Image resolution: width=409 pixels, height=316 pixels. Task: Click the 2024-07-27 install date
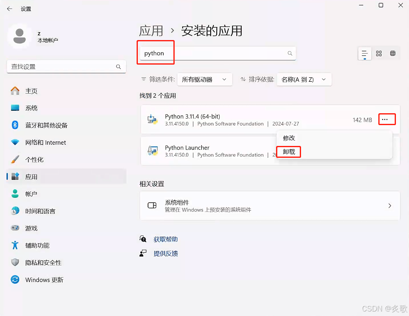click(x=285, y=123)
